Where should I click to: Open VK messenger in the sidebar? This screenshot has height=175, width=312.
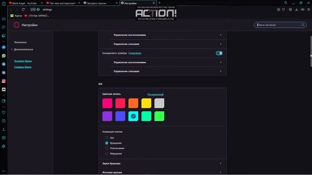point(3,72)
